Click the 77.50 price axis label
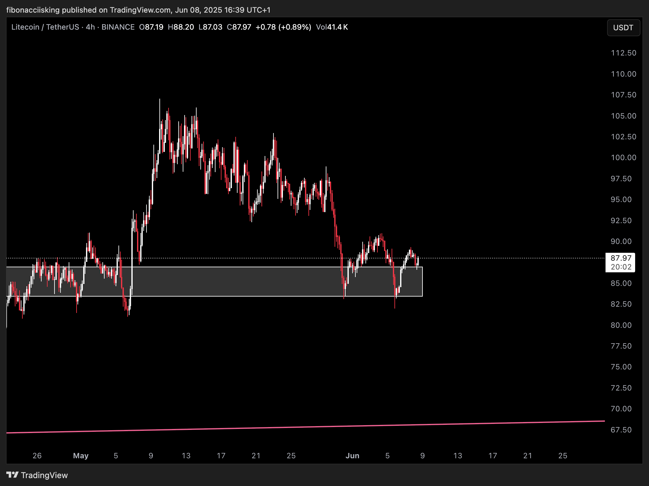Viewport: 649px width, 486px height. click(621, 346)
